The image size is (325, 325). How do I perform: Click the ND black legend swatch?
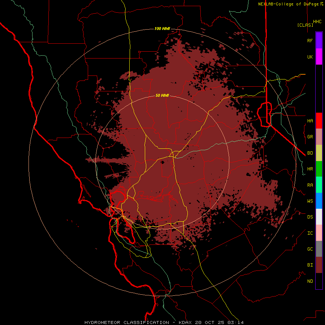click(x=319, y=281)
